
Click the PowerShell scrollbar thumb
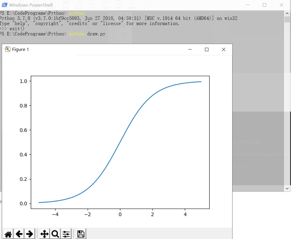(287, 20)
